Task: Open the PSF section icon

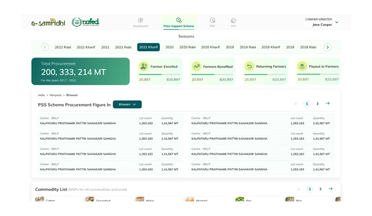Action: click(x=212, y=20)
